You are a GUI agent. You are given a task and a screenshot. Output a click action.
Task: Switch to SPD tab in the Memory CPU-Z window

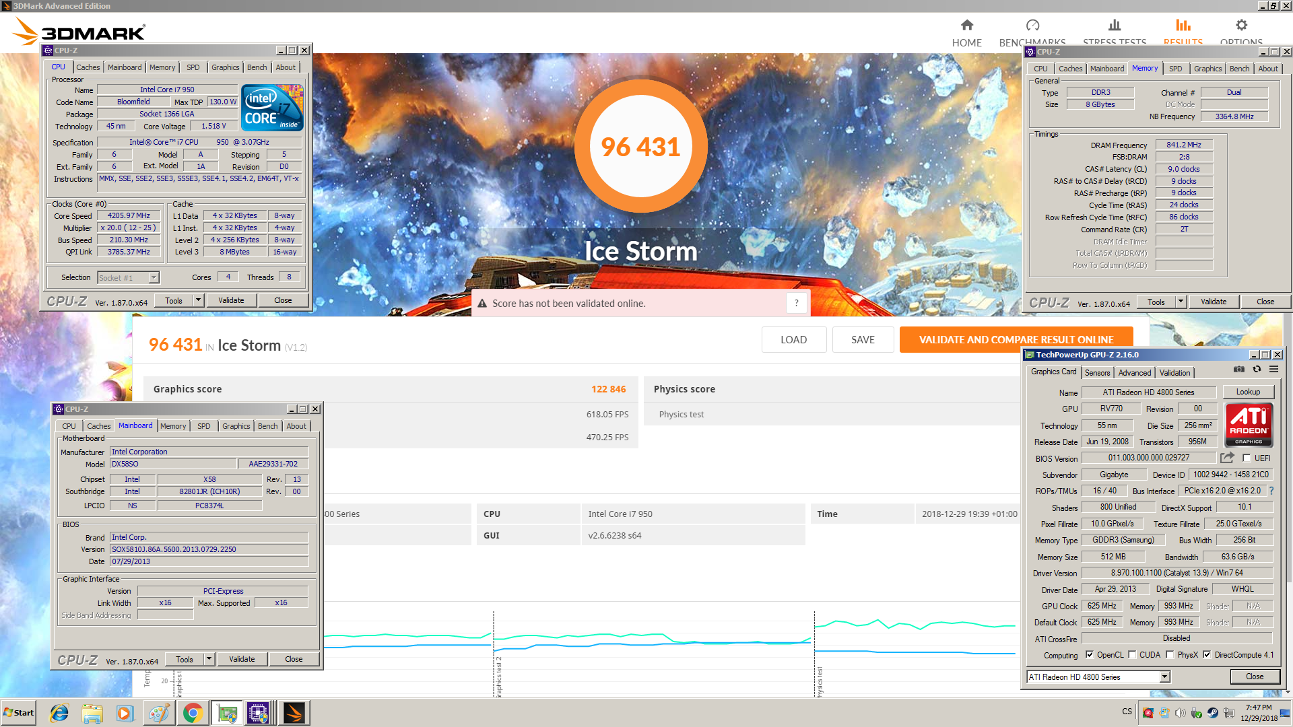[1175, 69]
